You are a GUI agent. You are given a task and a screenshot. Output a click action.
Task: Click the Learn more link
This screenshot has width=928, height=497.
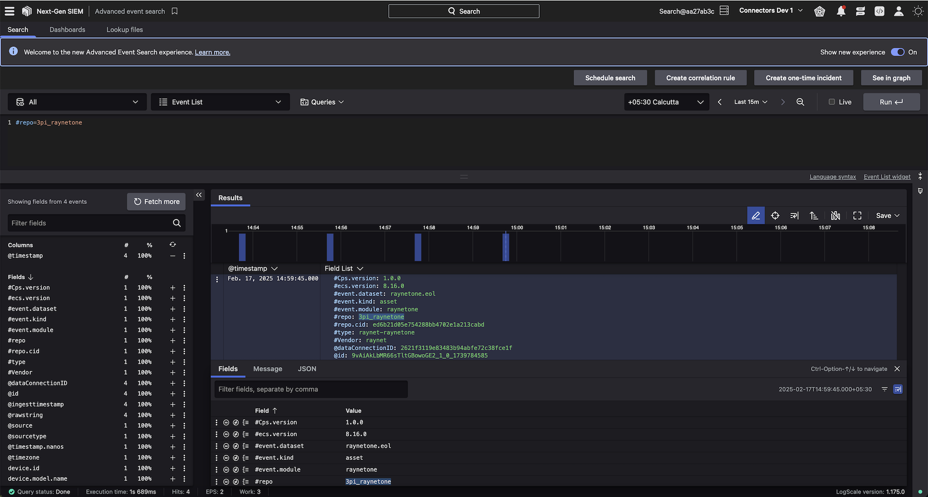pos(212,53)
